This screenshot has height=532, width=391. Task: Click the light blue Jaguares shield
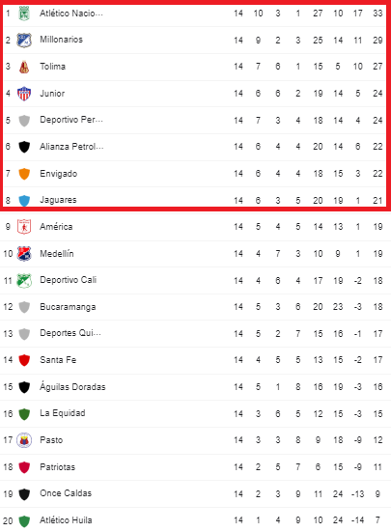pyautogui.click(x=24, y=200)
